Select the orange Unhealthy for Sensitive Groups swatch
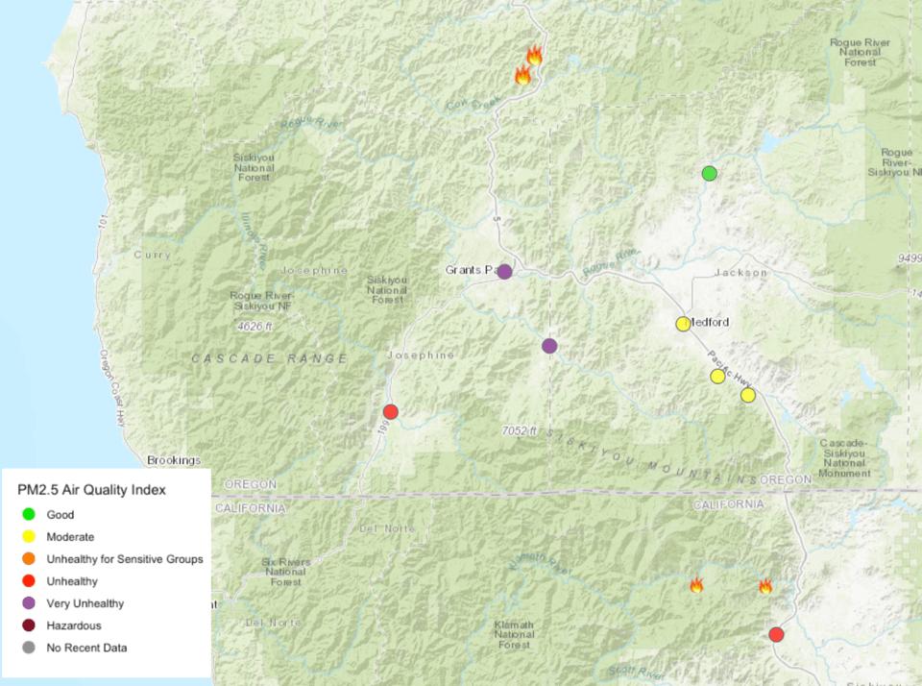This screenshot has width=922, height=686. coord(28,559)
